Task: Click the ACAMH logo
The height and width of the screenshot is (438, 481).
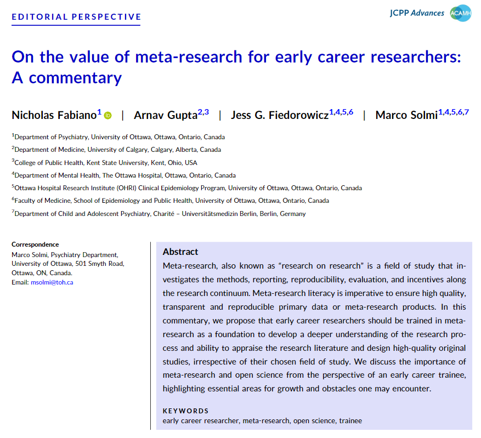Action: pos(461,13)
